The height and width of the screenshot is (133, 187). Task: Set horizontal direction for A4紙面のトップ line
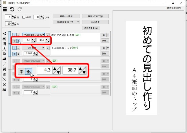click(18, 48)
